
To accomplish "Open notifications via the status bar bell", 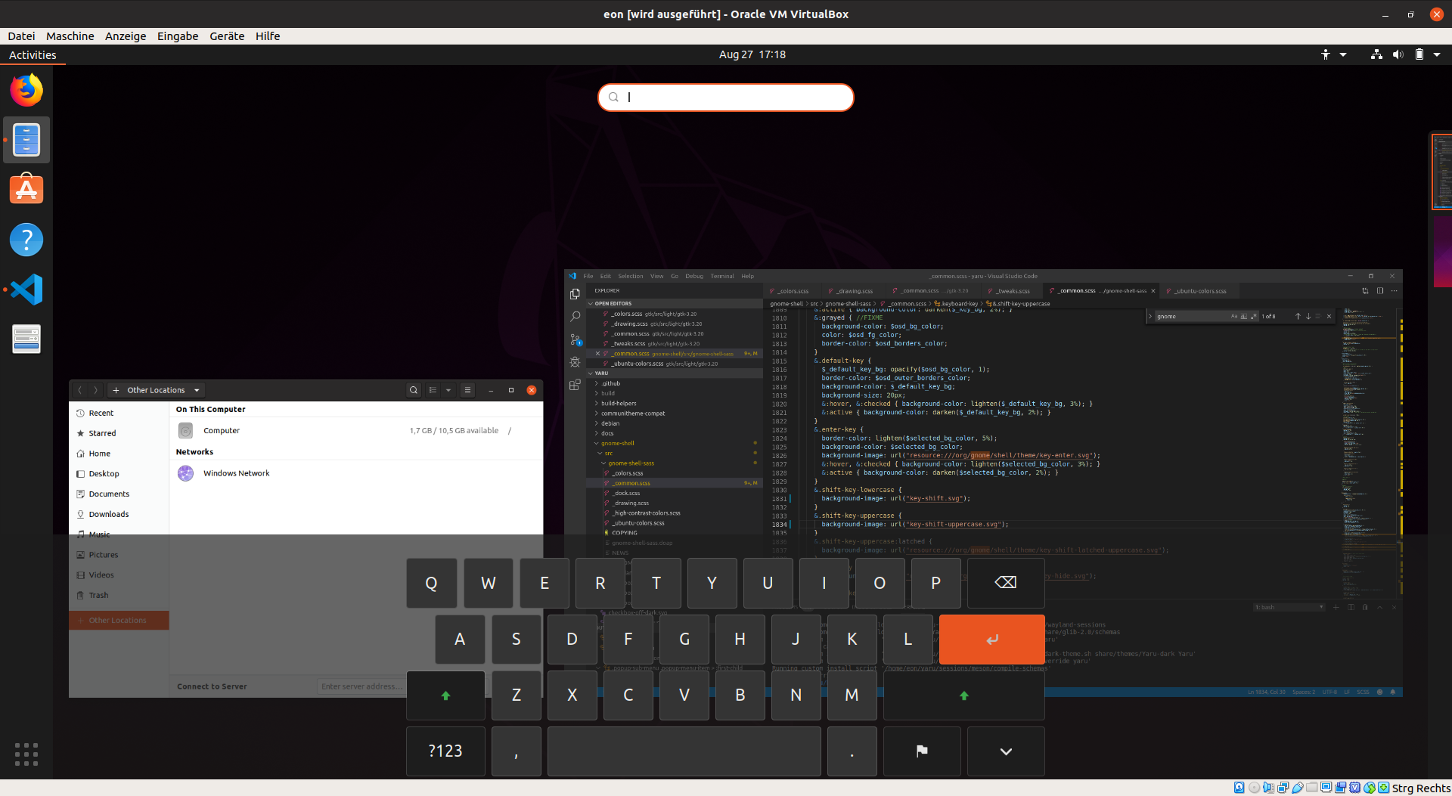I will coord(1393,692).
